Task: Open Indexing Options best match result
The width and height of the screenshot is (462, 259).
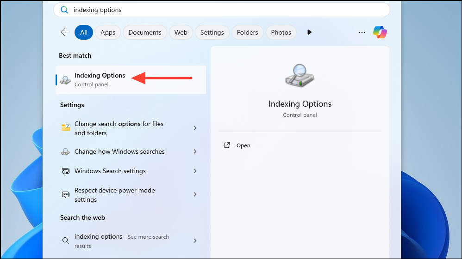Action: click(x=131, y=80)
